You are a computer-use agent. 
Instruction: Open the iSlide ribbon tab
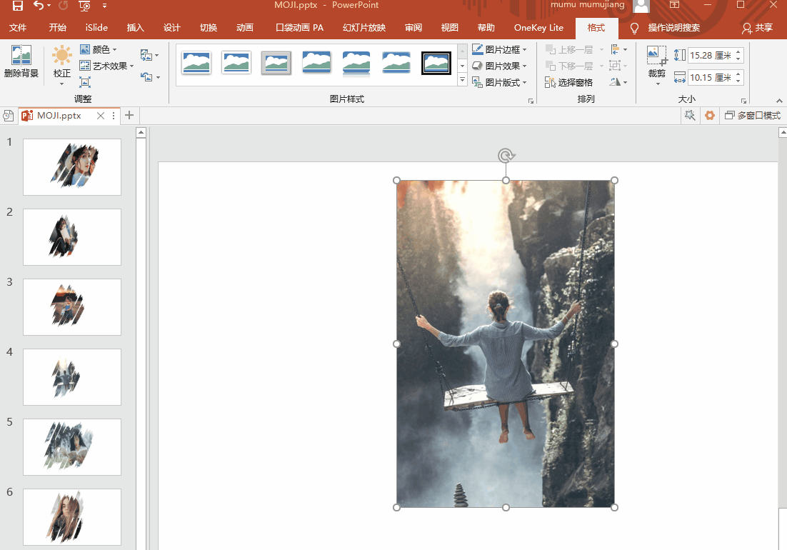(96, 28)
